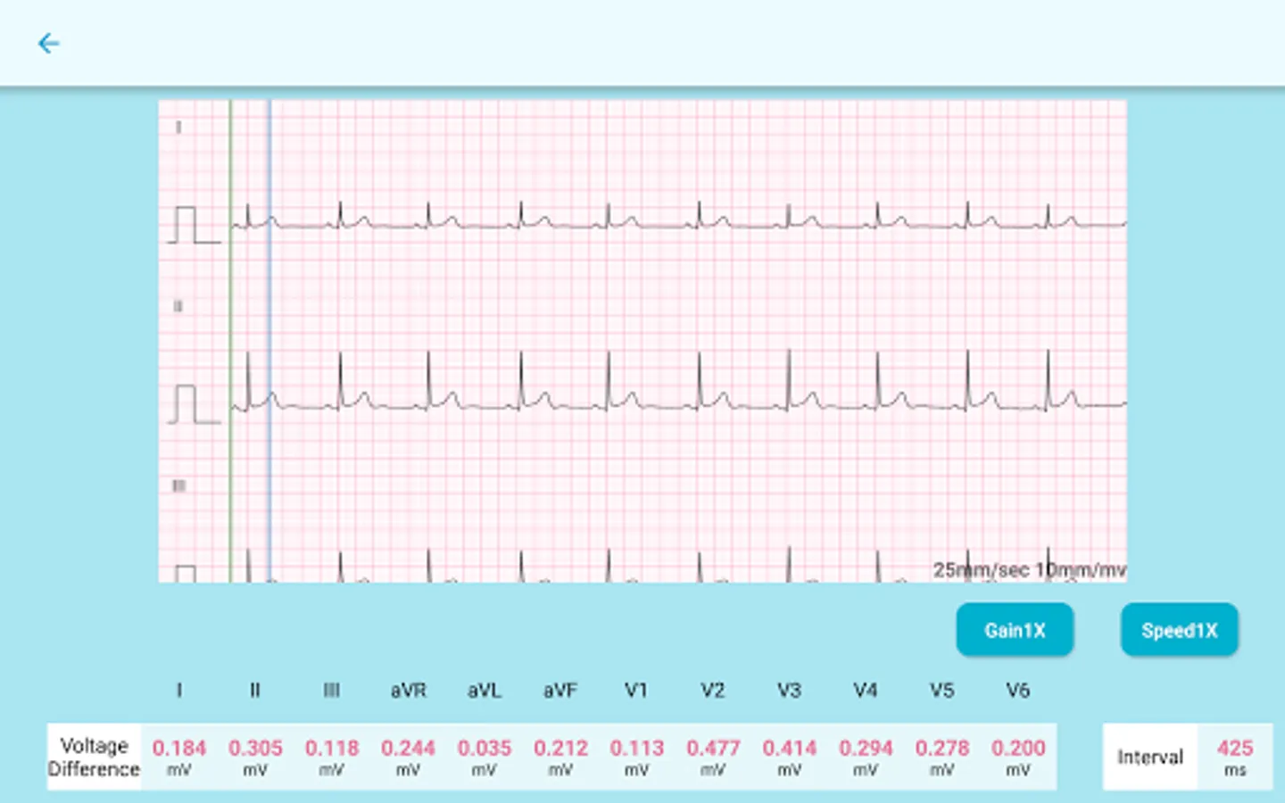Tap the Speed1X button
Screen dimensions: 1285x803
click(1180, 630)
